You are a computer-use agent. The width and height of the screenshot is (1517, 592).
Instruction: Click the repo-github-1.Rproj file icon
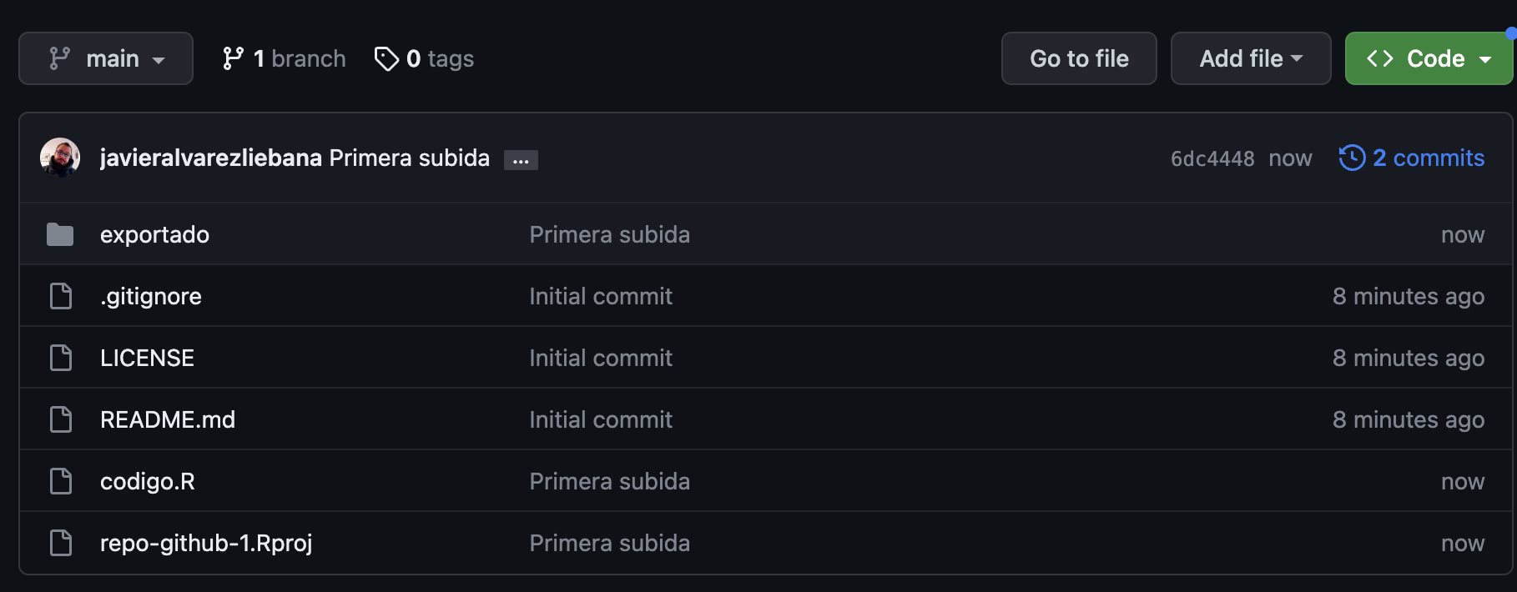tap(61, 543)
